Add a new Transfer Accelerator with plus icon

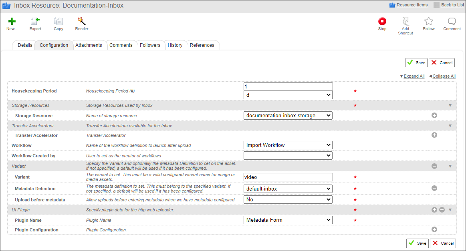[x=434, y=135]
